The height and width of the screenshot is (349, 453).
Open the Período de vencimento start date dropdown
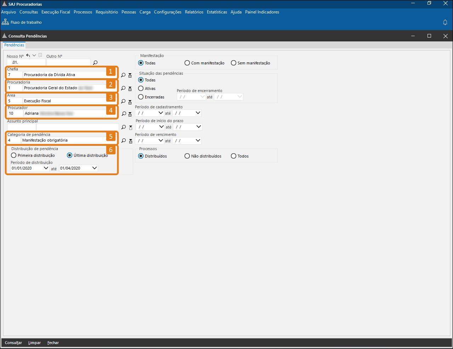[161, 141]
